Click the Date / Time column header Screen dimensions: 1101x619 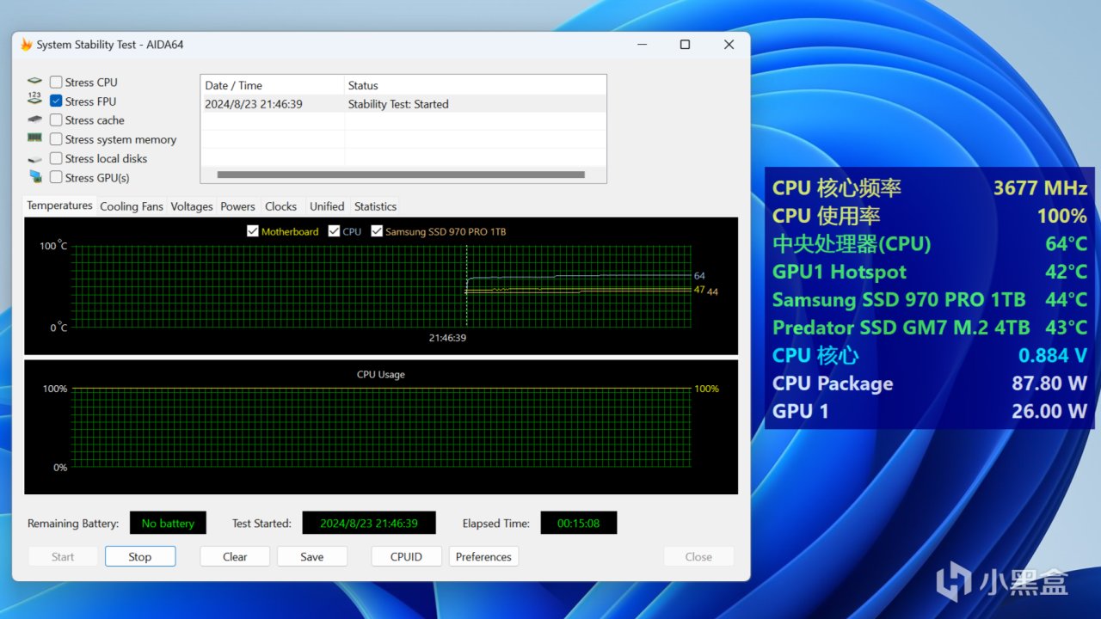(272, 85)
